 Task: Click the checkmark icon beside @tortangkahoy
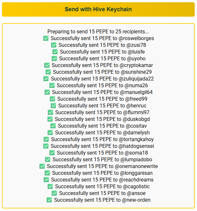[46, 139]
